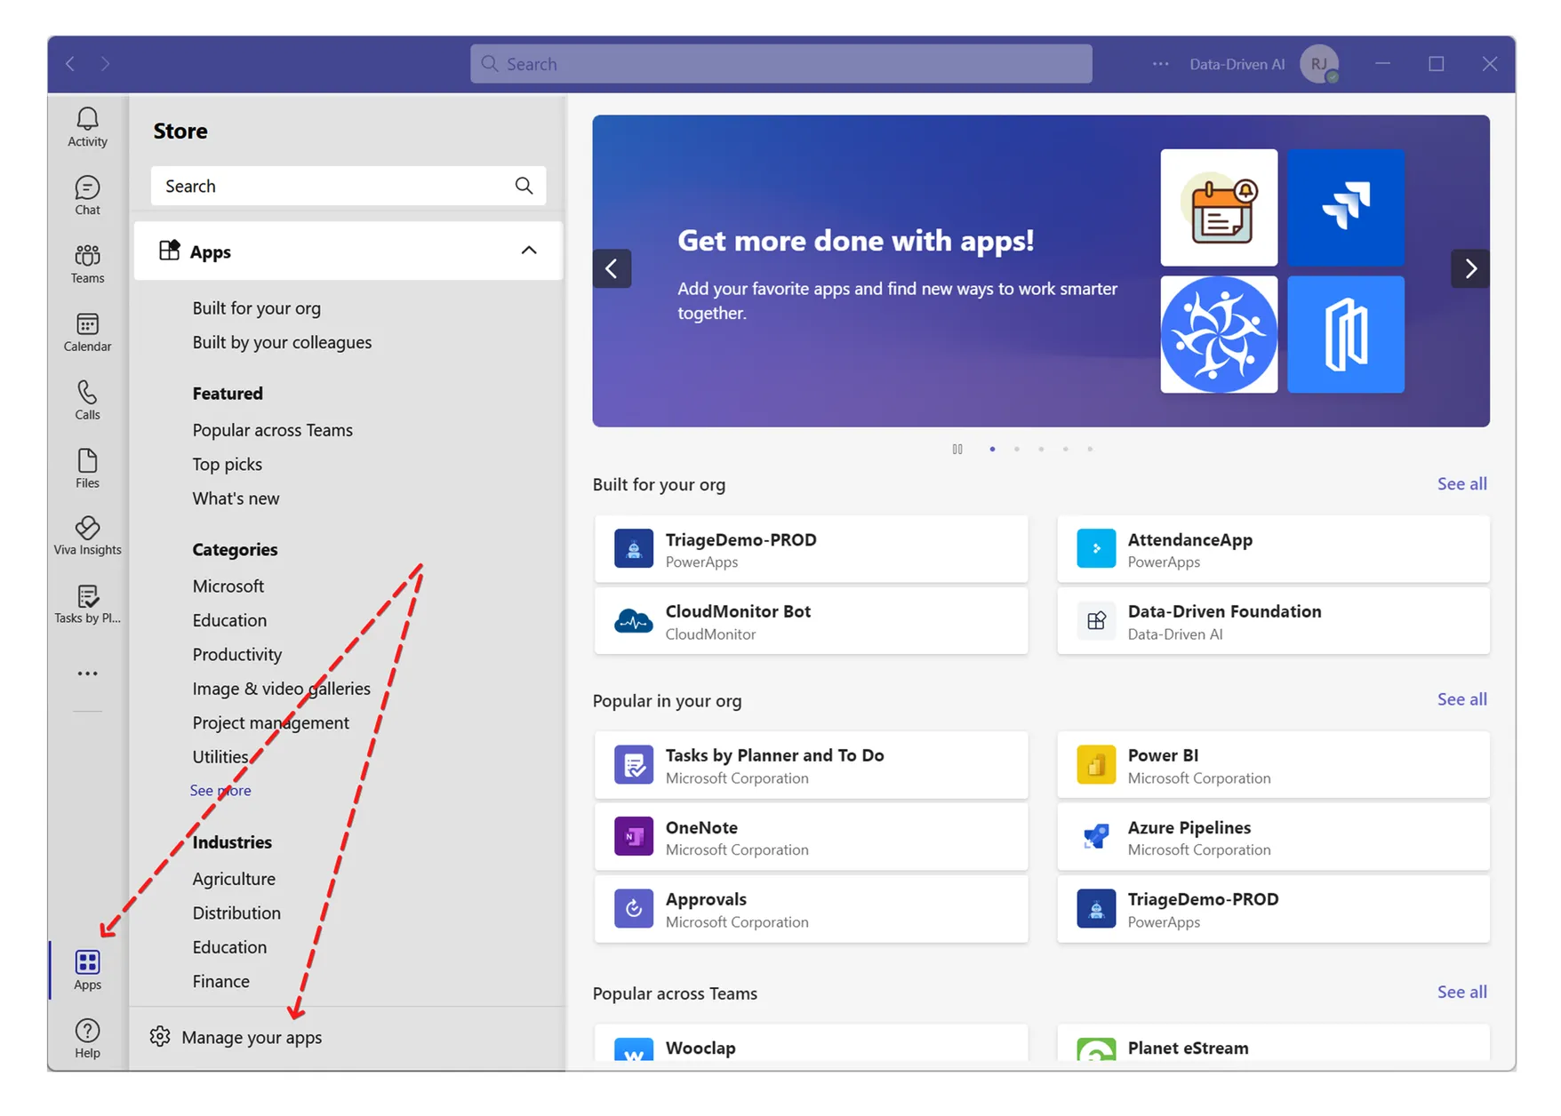Open the Help question mark icon

click(x=87, y=1031)
